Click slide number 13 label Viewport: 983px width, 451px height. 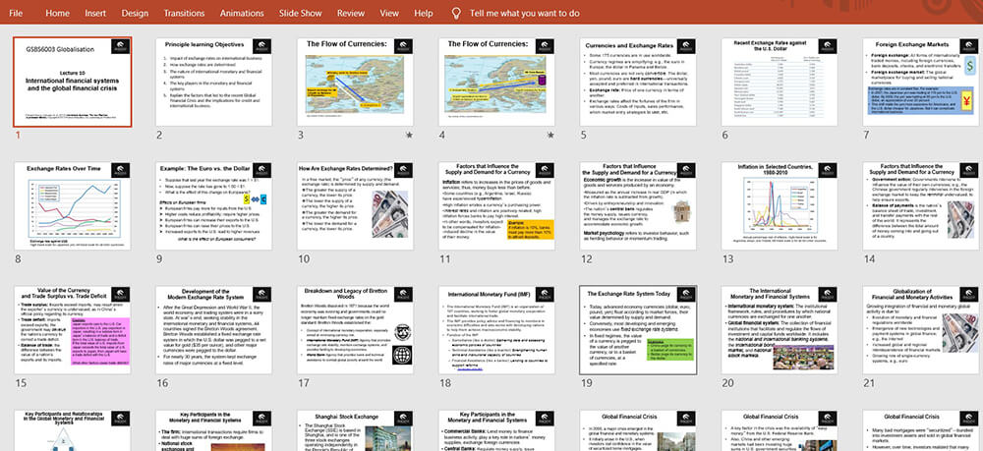point(727,258)
